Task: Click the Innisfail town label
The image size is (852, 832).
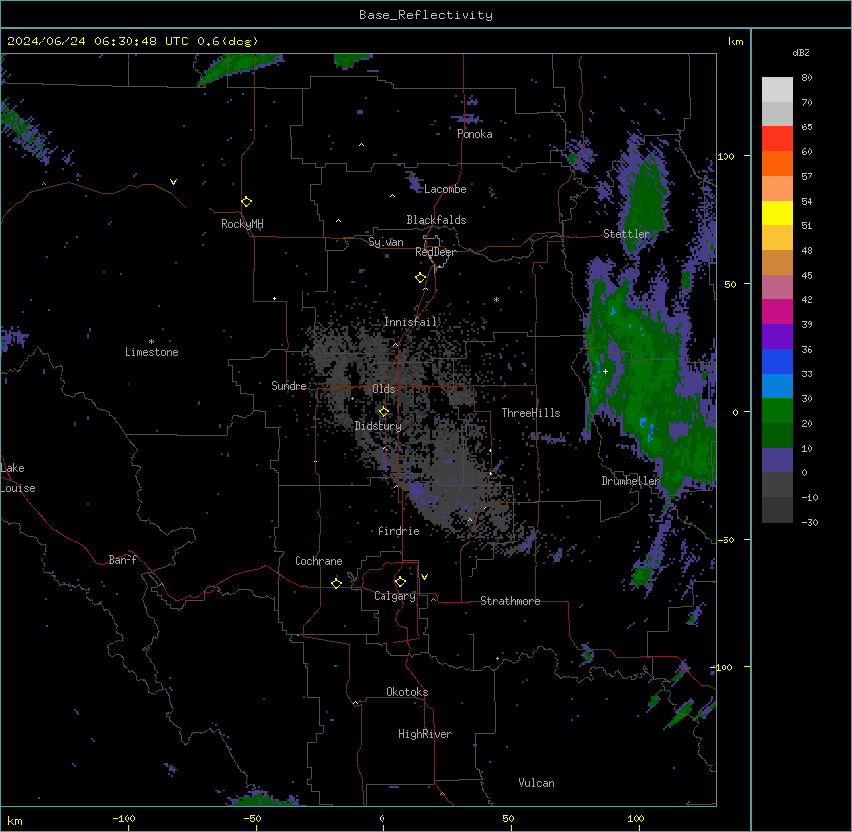Action: 411,322
